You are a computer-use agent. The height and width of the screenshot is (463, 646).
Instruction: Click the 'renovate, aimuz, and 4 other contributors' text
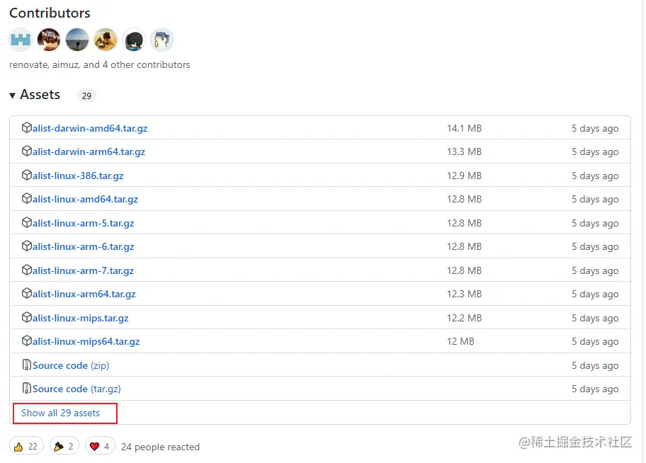coord(99,64)
